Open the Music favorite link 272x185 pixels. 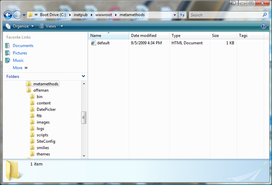tap(18, 61)
